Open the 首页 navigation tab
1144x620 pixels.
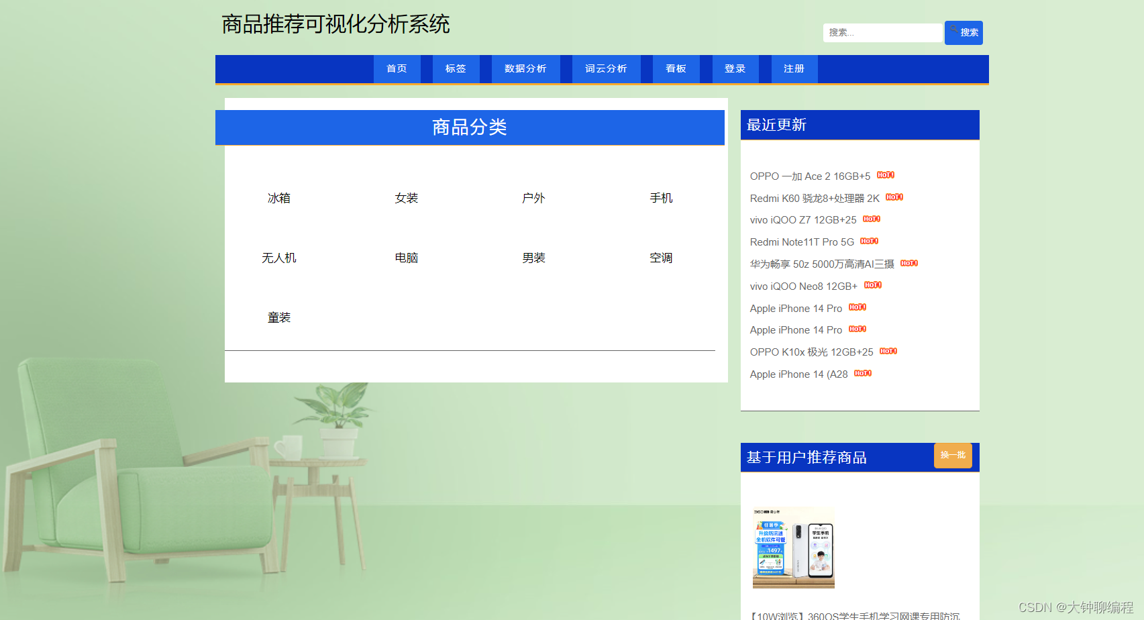pyautogui.click(x=397, y=68)
